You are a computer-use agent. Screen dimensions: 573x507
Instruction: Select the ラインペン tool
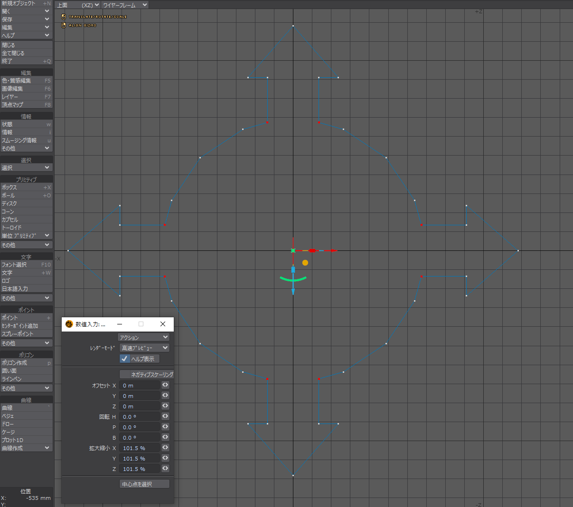click(x=26, y=379)
